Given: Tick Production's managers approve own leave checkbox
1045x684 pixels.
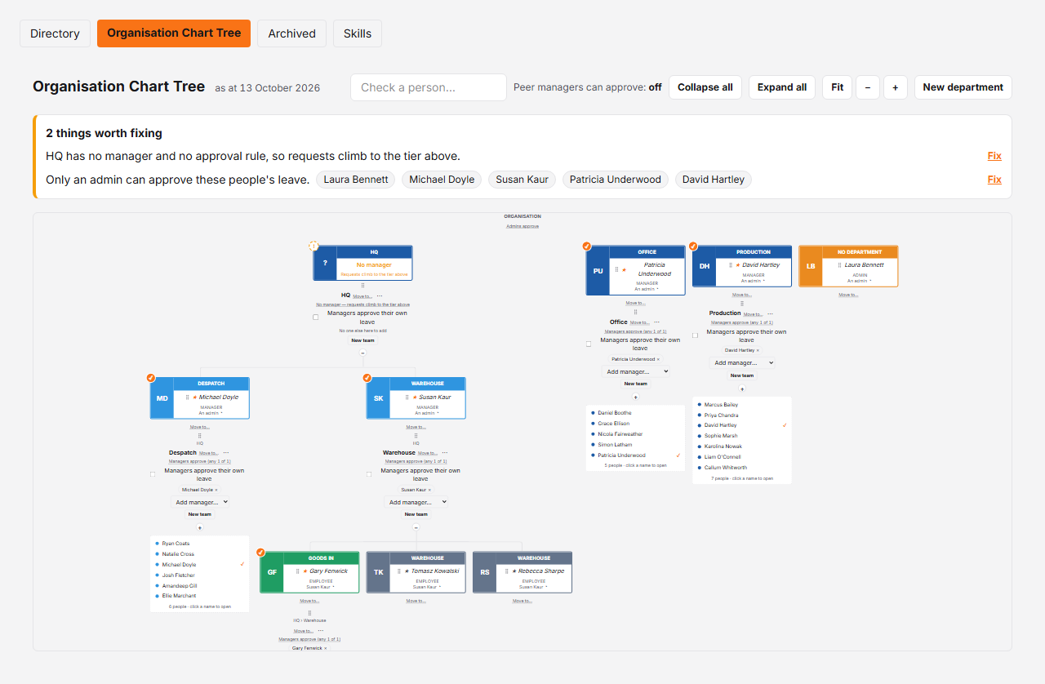Looking at the screenshot, I should 695,335.
